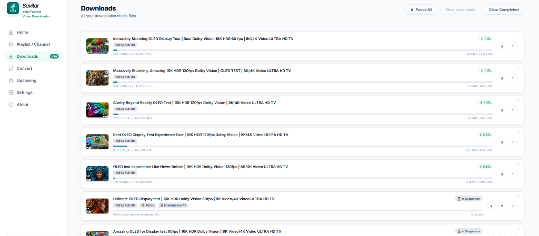Cancel Best OLED Display Test Experience with circled X

513,142
